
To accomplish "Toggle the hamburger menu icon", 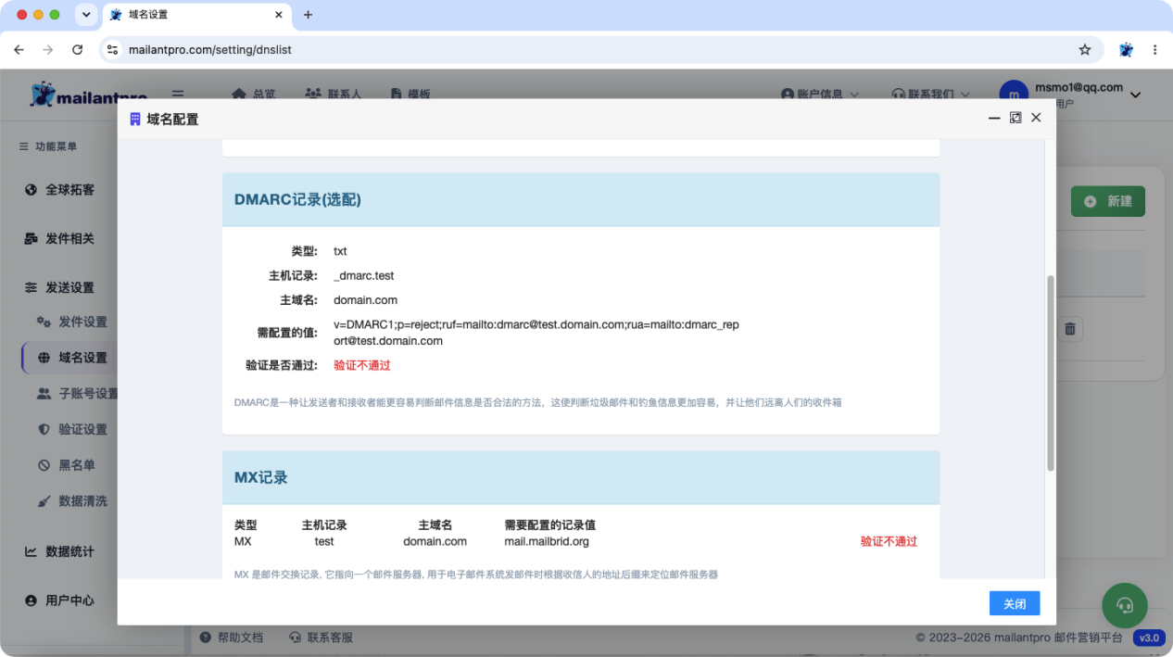I will click(x=178, y=95).
